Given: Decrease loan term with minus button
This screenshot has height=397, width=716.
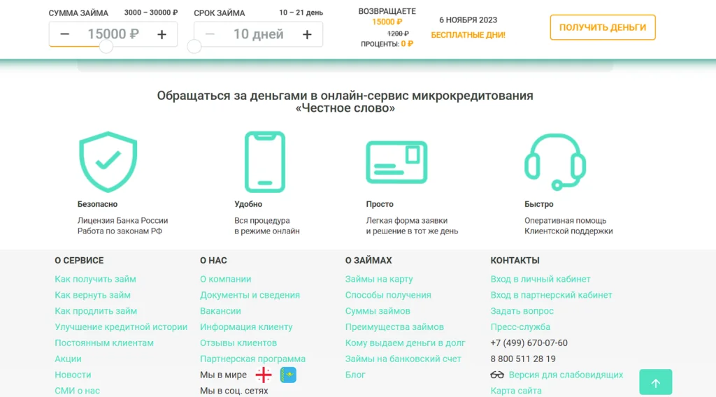Looking at the screenshot, I should pyautogui.click(x=210, y=34).
